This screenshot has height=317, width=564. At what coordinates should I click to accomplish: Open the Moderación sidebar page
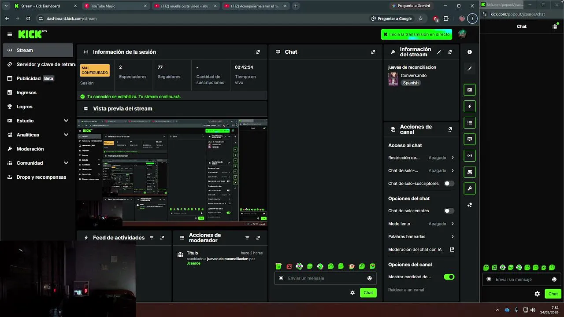tap(38, 149)
